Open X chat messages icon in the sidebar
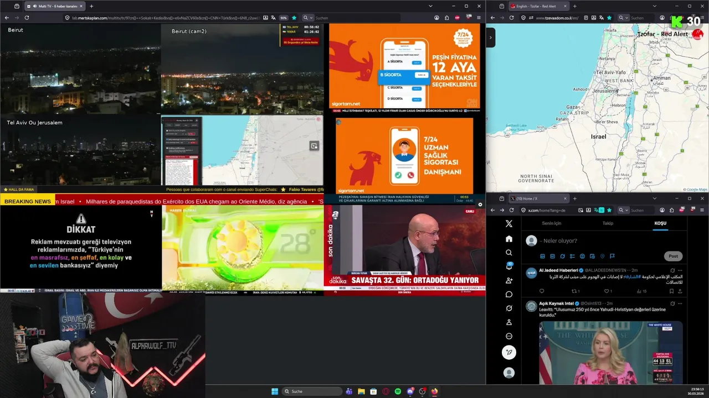The height and width of the screenshot is (398, 709). pos(509,294)
